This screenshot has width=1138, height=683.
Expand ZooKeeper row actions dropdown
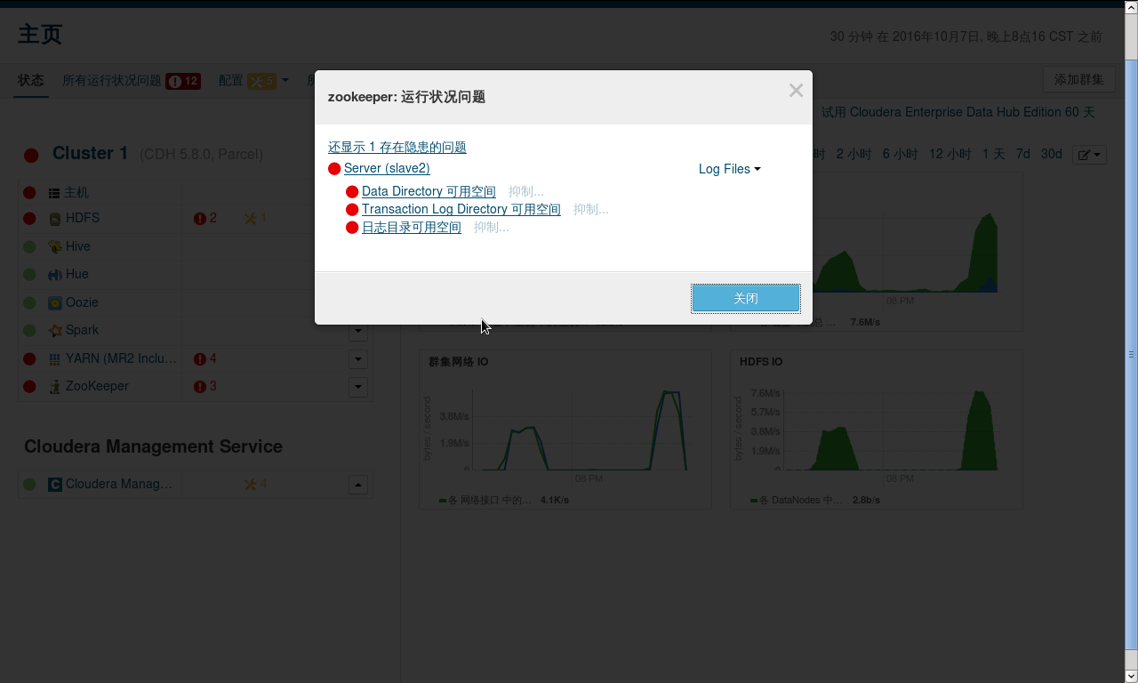[358, 387]
